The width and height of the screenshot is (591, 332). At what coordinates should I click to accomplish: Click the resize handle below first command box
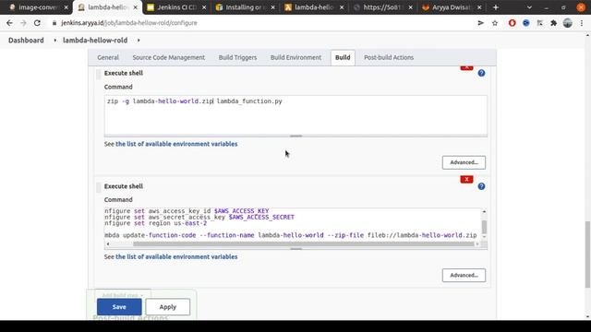coord(295,136)
